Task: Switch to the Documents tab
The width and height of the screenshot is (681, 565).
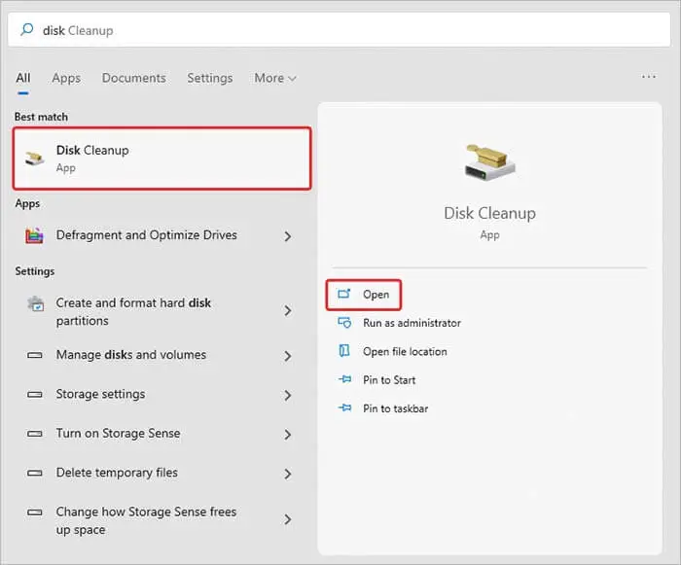Action: (x=134, y=78)
